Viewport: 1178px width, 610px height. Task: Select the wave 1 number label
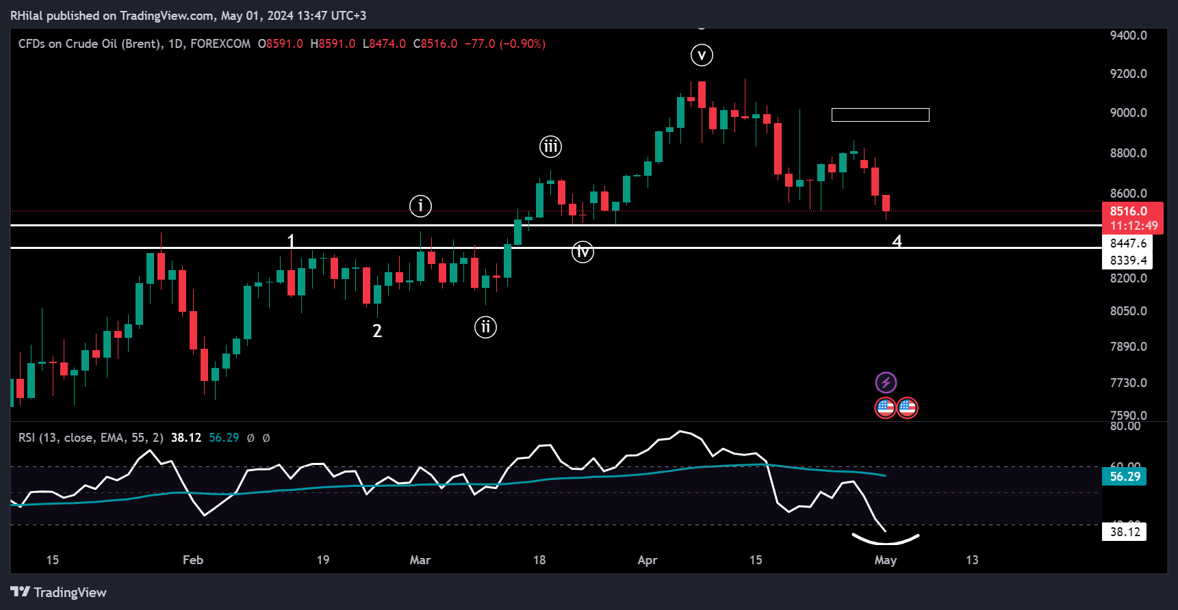tap(291, 241)
